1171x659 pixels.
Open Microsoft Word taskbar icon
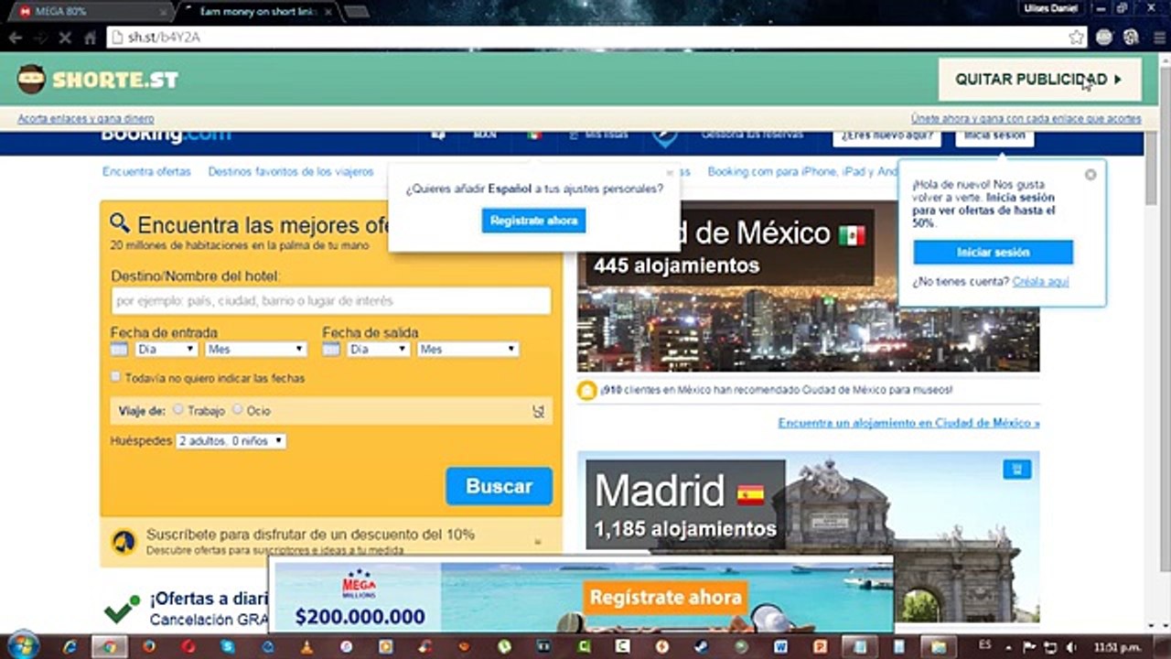click(780, 646)
